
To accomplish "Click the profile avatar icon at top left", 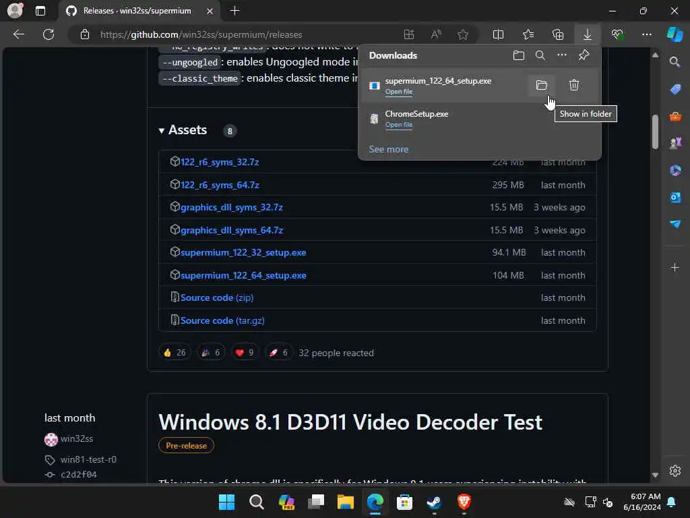I will [x=15, y=11].
